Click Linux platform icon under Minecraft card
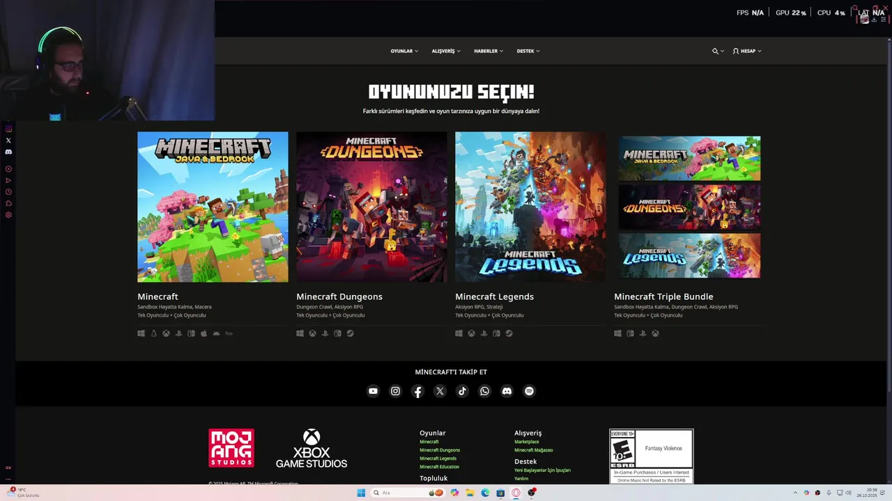Screen dimensions: 892x501 [153, 333]
